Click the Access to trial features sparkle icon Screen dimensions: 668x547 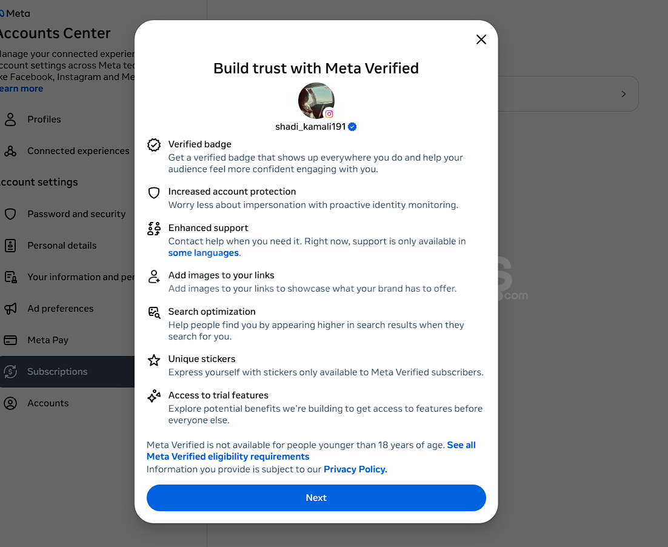(154, 397)
